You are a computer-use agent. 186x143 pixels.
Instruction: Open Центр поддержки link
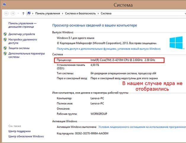20,131
